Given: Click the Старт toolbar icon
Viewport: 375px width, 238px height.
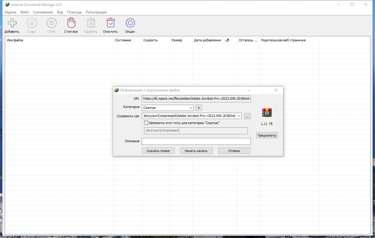Looking at the screenshot, I should pyautogui.click(x=32, y=23).
